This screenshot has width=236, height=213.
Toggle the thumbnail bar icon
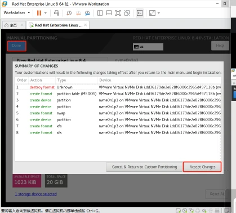(109, 13)
